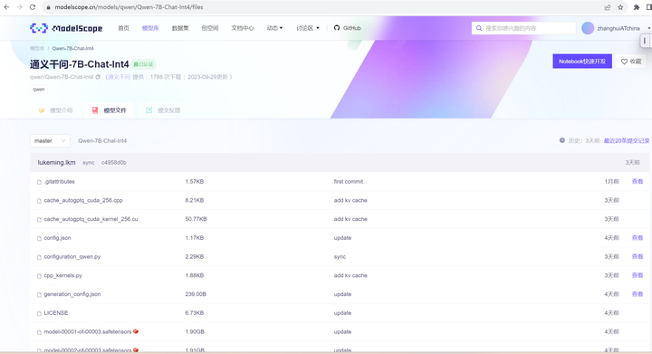Screen dimensions: 652x354
Task: Open 首页 in the top navigation
Action: pos(123,28)
